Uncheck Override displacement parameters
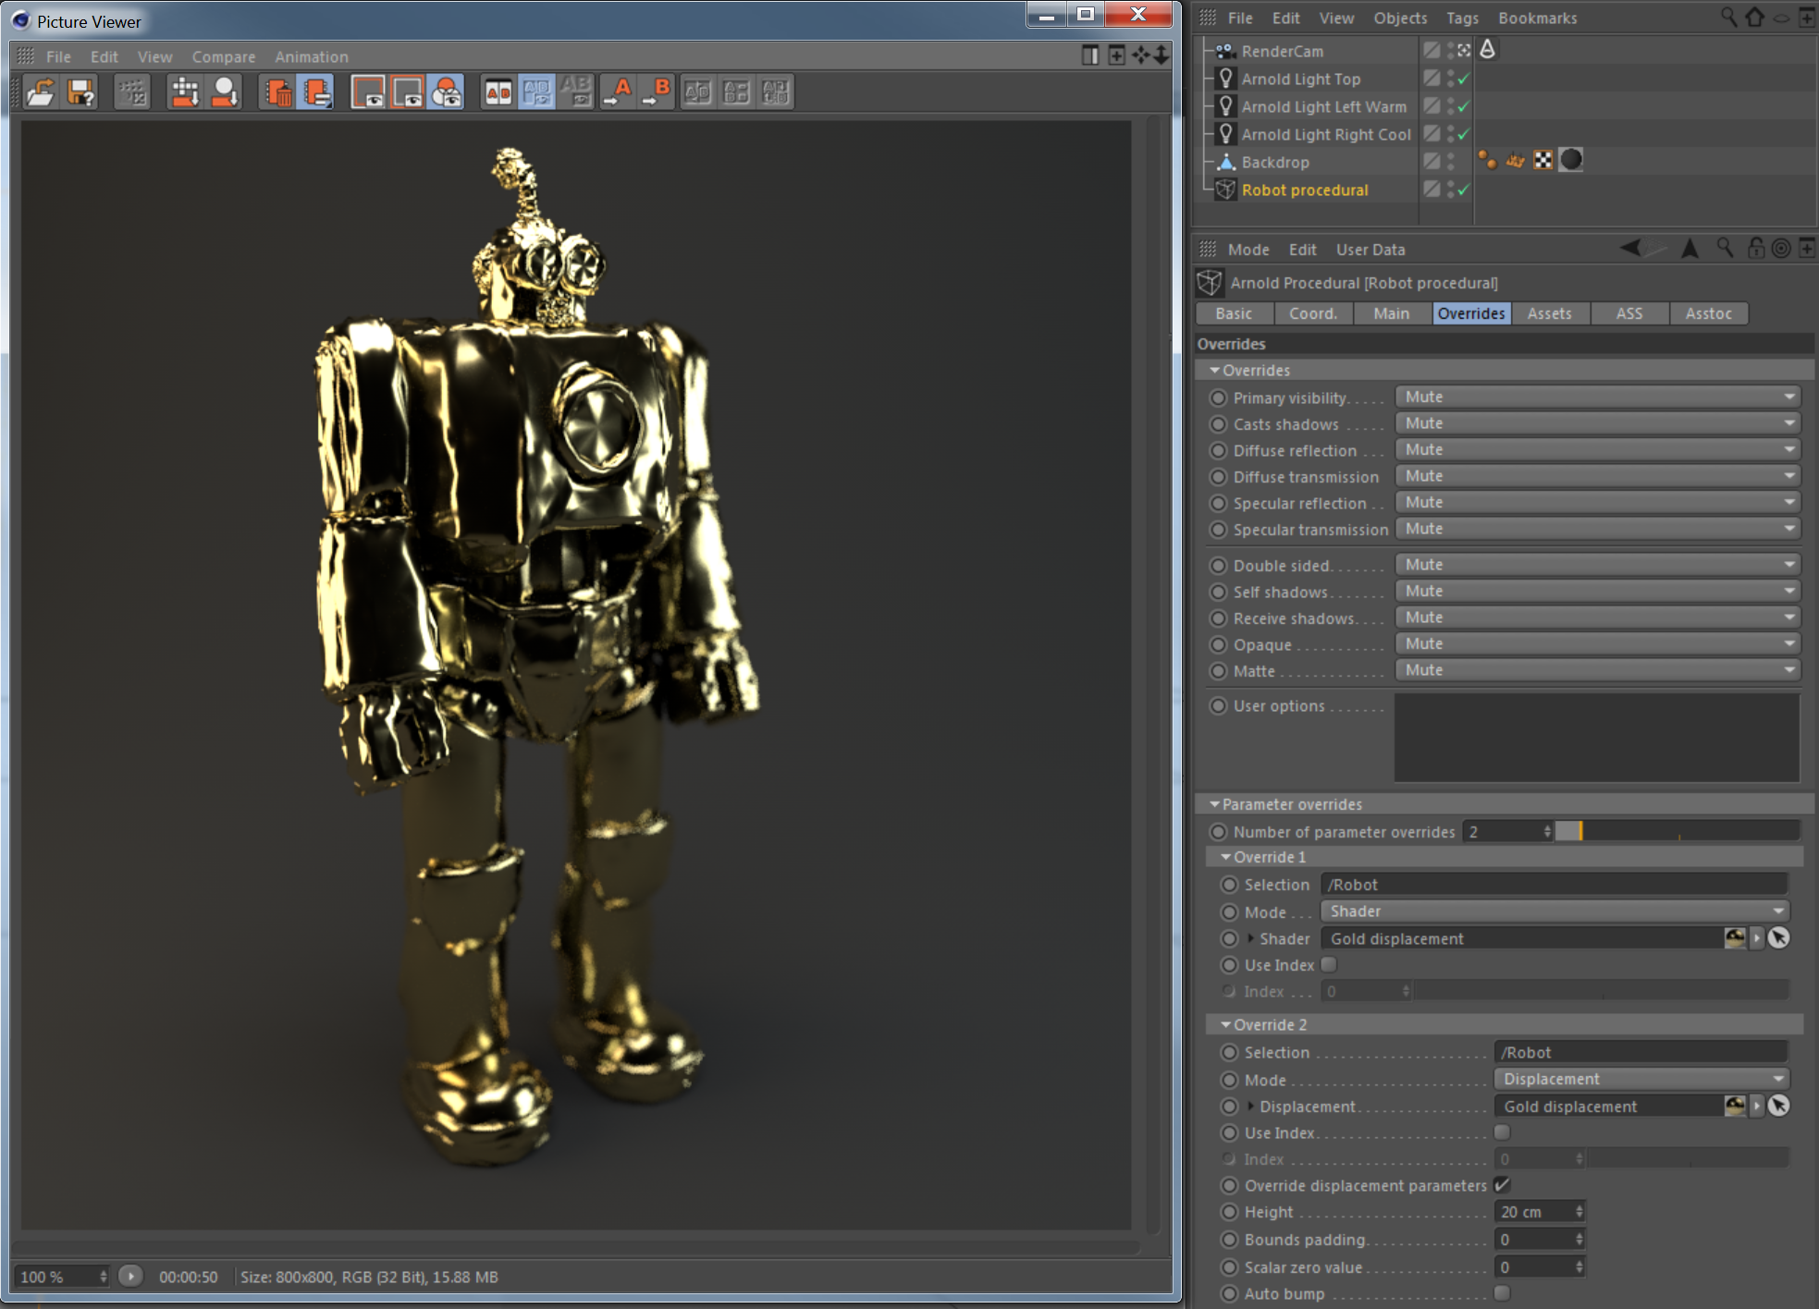This screenshot has width=1819, height=1309. pyautogui.click(x=1503, y=1184)
